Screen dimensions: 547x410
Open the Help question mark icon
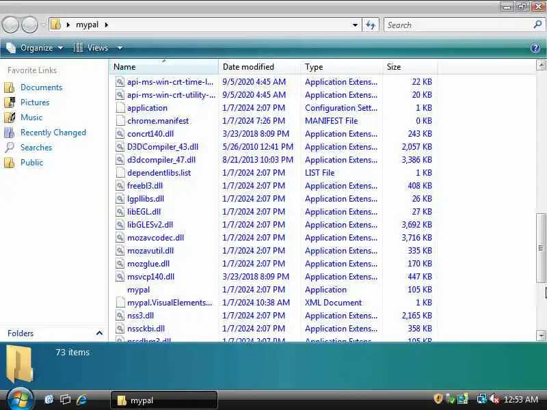(535, 48)
